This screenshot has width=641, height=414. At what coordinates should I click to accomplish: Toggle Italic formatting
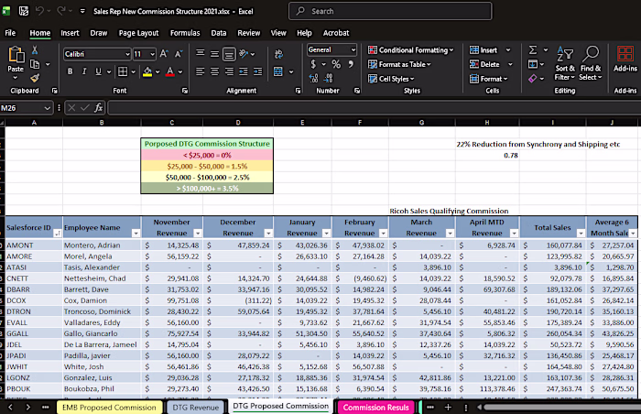point(84,71)
